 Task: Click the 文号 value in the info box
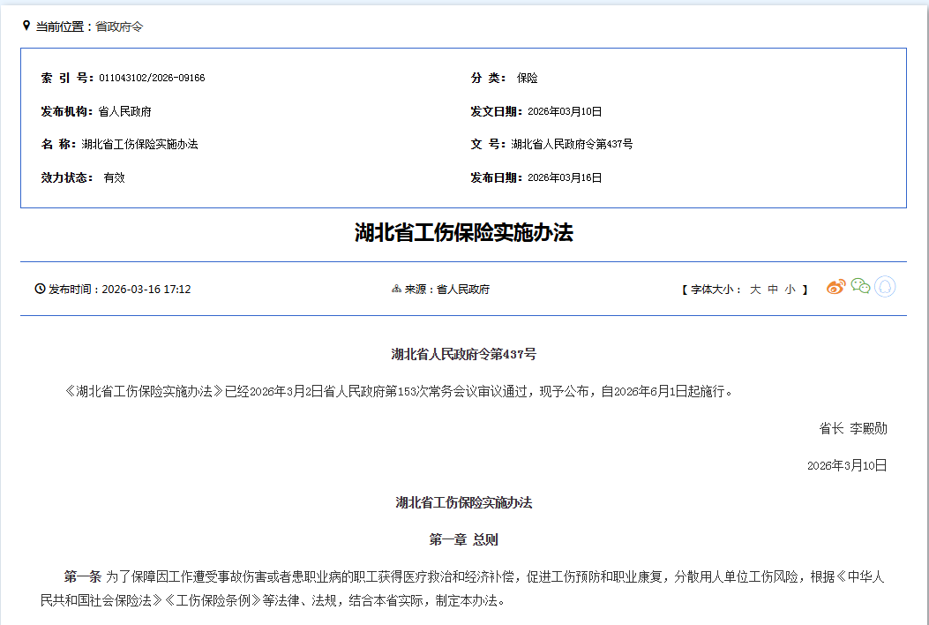pyautogui.click(x=572, y=145)
